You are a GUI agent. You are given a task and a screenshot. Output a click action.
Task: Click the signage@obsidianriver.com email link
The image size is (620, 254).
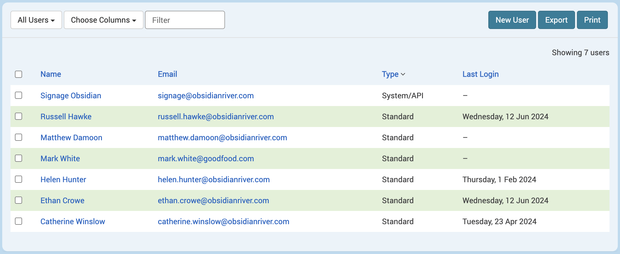click(206, 96)
